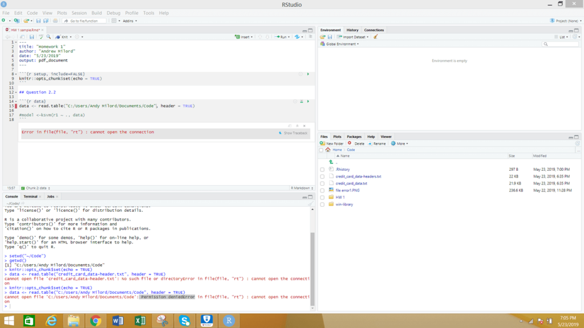Open Chrome from the Windows taskbar
This screenshot has width=584, height=328.
pyautogui.click(x=95, y=321)
